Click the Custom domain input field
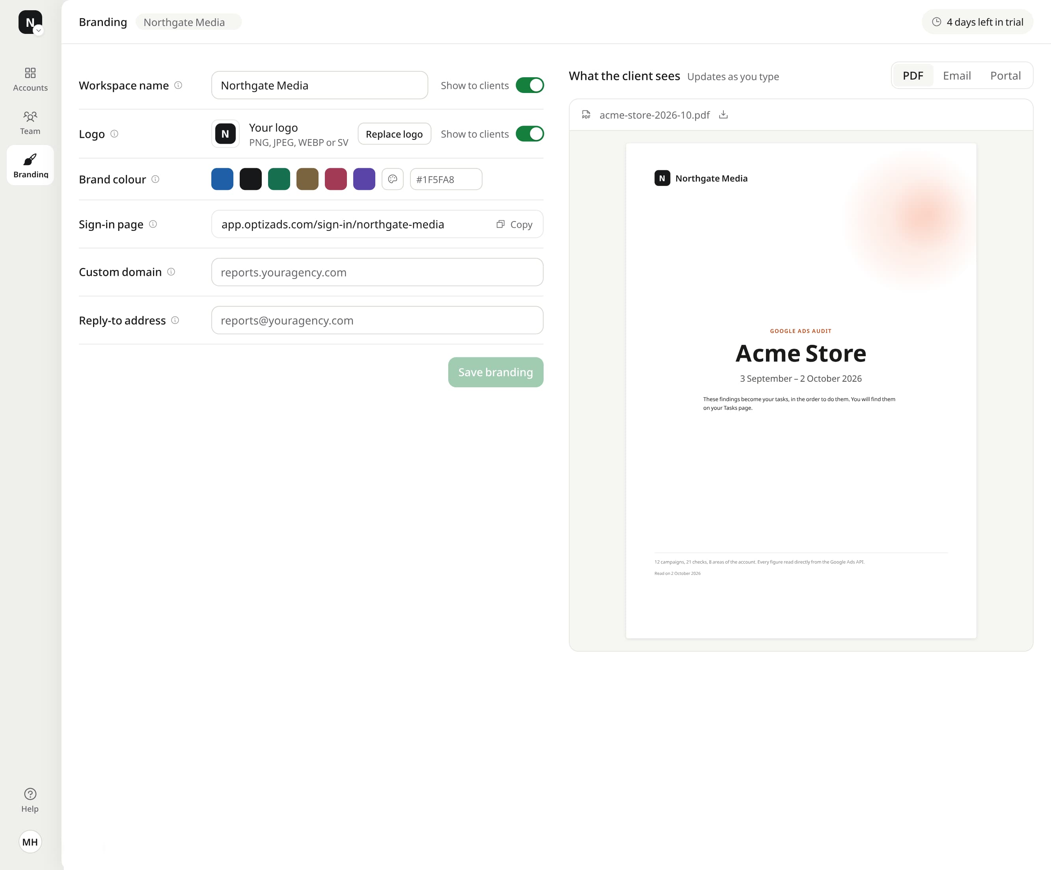1051x870 pixels. (377, 272)
